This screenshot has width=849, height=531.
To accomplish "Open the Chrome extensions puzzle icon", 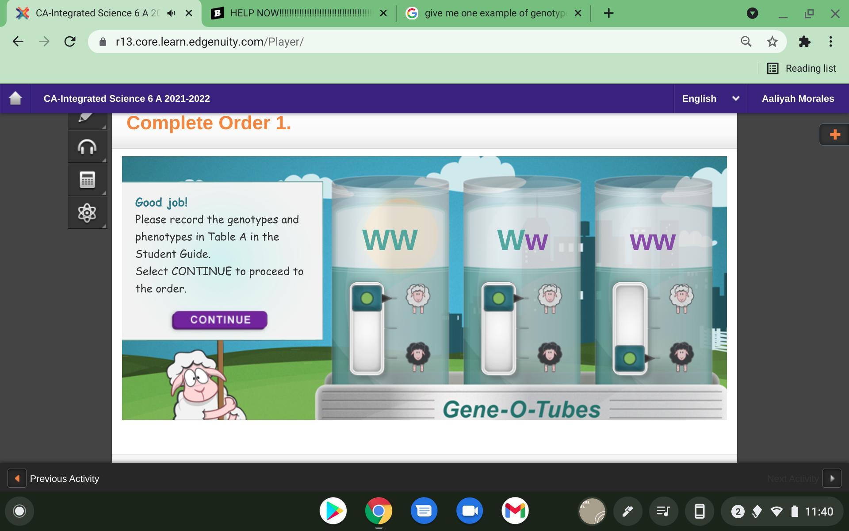I will coord(804,42).
